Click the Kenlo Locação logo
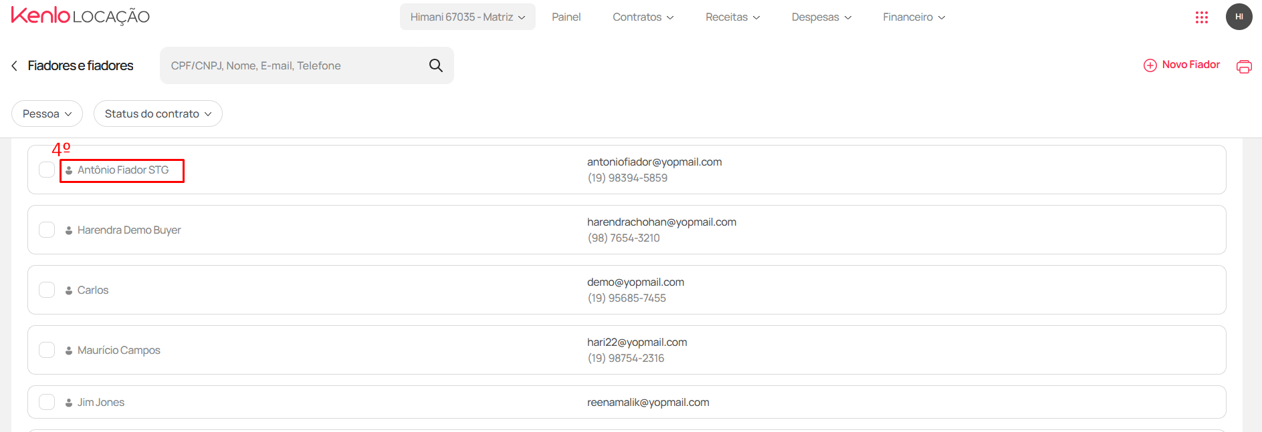Viewport: 1262px width, 432px height. point(80,16)
